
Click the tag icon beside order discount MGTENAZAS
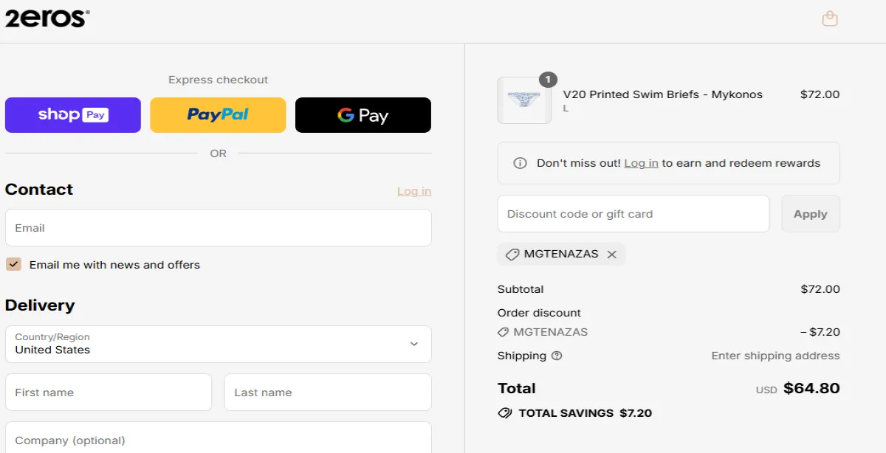pos(504,332)
